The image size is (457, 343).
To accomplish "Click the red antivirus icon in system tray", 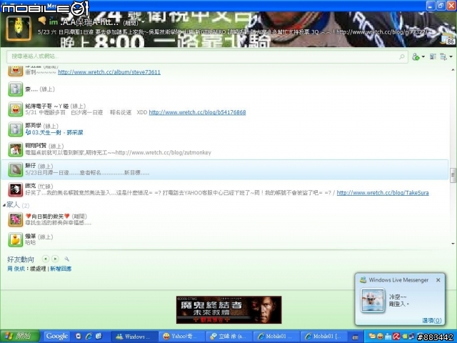I will 396,337.
